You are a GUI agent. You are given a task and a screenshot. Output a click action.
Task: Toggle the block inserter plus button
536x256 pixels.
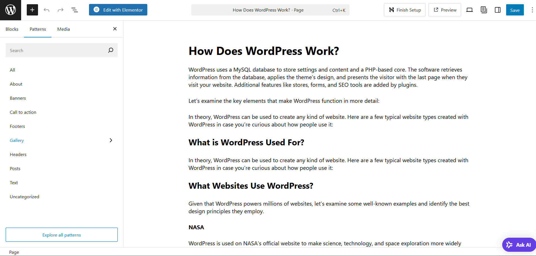pyautogui.click(x=32, y=10)
